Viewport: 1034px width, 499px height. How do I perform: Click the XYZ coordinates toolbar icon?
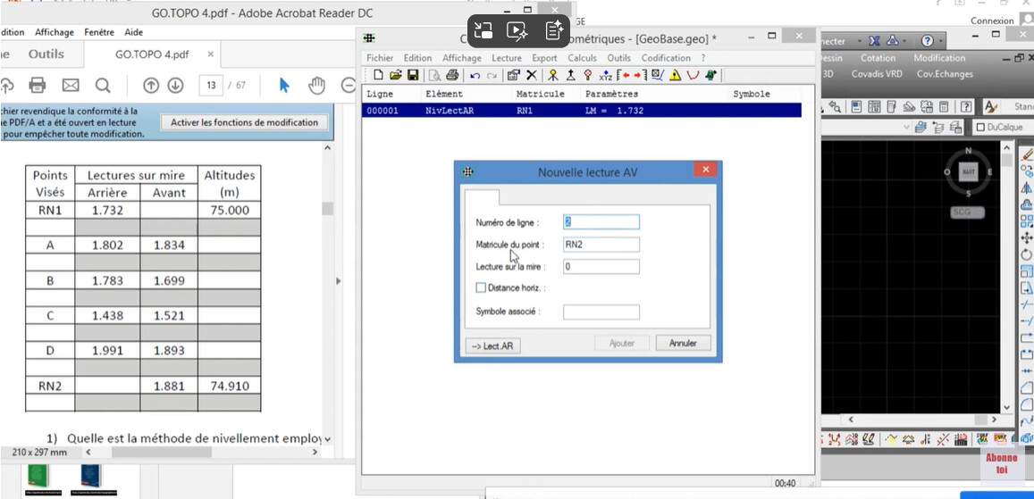click(605, 75)
